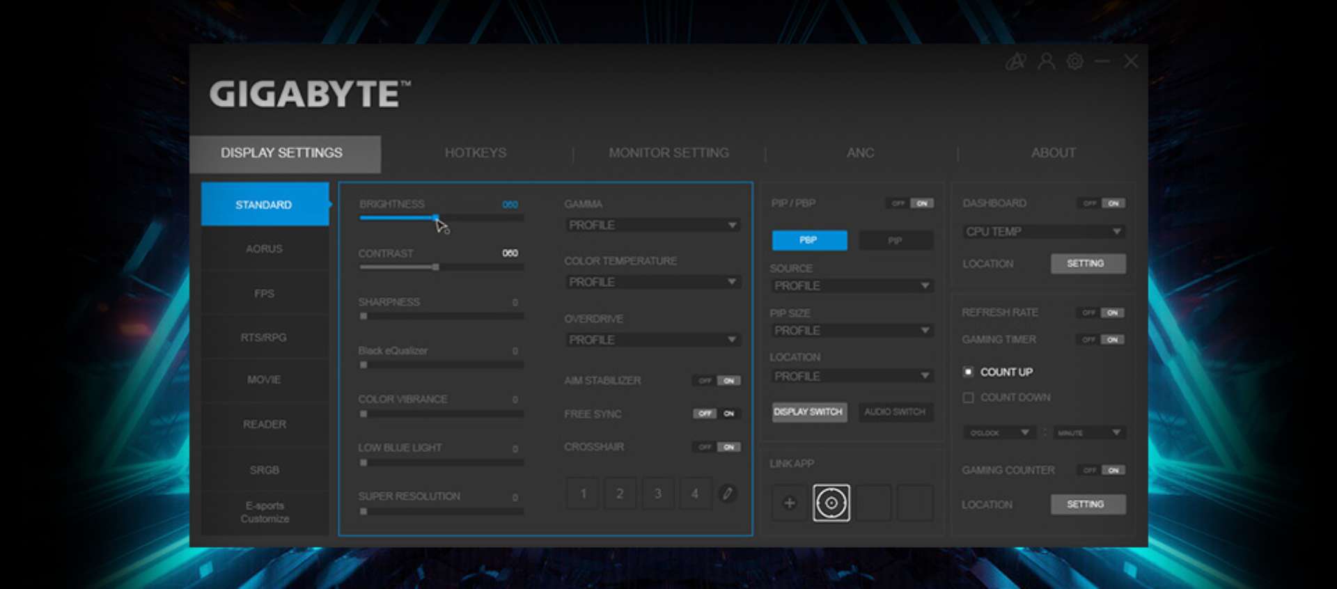Close the GIGABYTE window

pyautogui.click(x=1131, y=61)
